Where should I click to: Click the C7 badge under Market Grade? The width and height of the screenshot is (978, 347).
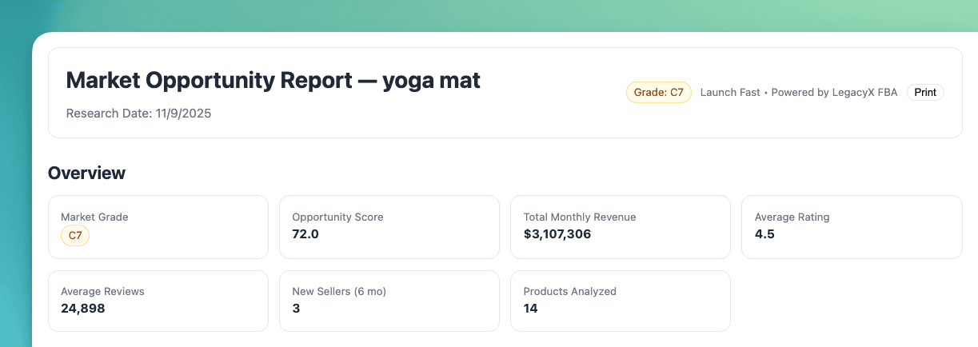[x=75, y=236]
